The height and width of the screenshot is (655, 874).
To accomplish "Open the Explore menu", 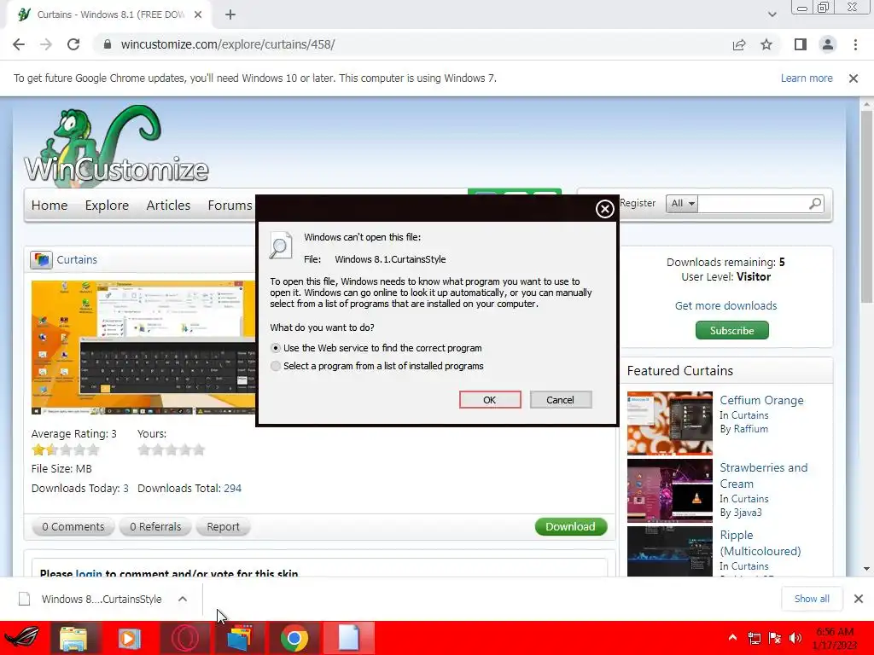I will [x=107, y=206].
